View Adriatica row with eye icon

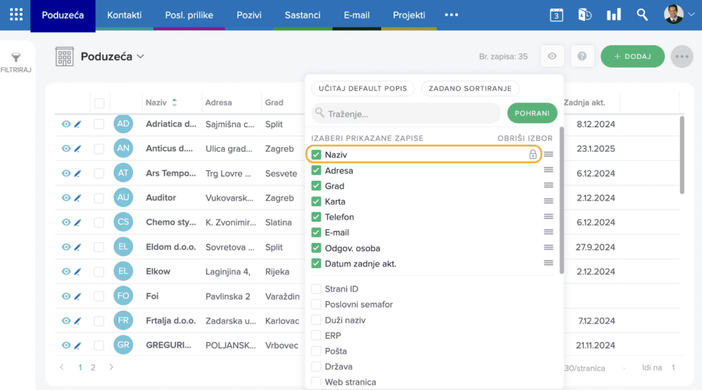pyautogui.click(x=66, y=125)
